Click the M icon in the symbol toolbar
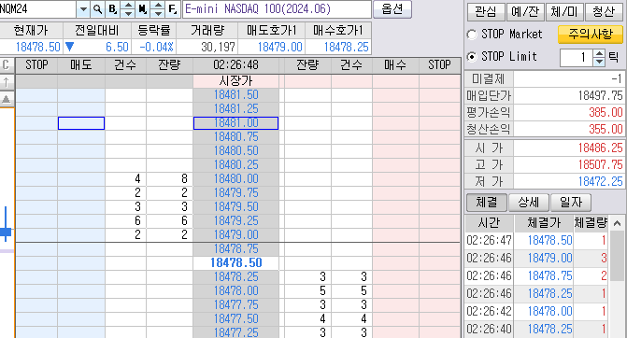Screen dimensions: 627x338 (x=143, y=8)
